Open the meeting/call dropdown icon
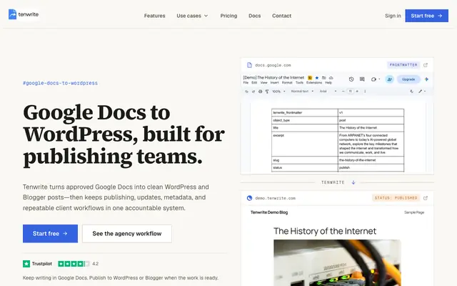Screen dimensions: 457x286 point(376,79)
